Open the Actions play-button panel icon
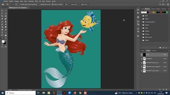Screen dimensions: 170x95 click(138, 13)
